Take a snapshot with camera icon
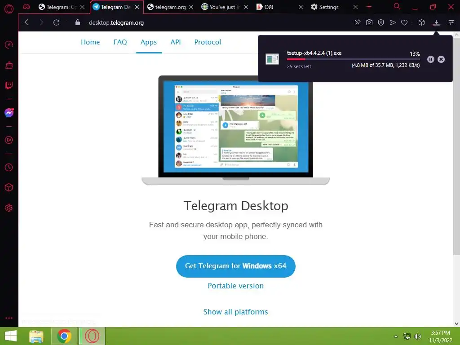Screen dimensions: 460x345 tap(369, 22)
